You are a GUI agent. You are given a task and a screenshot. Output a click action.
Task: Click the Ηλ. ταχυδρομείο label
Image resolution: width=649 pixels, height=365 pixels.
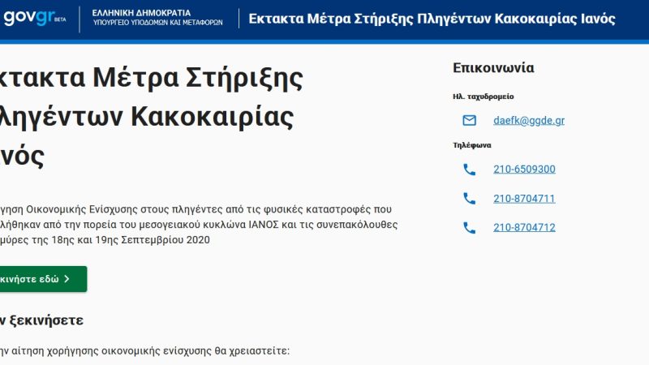point(483,97)
